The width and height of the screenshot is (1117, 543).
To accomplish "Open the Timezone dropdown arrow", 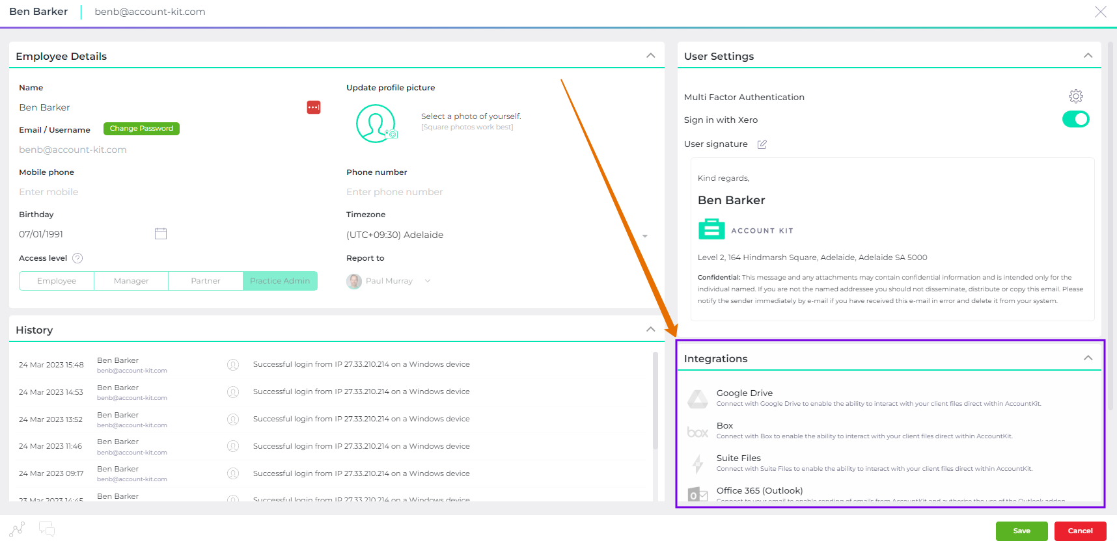I will pos(645,235).
